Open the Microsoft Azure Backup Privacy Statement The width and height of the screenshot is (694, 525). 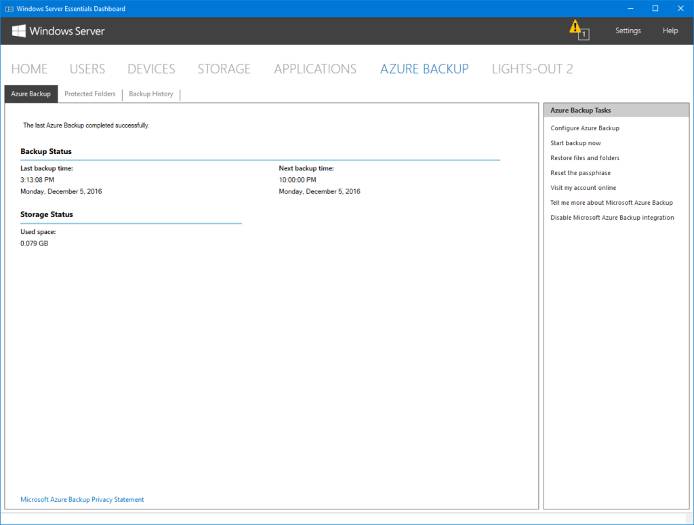(x=81, y=499)
